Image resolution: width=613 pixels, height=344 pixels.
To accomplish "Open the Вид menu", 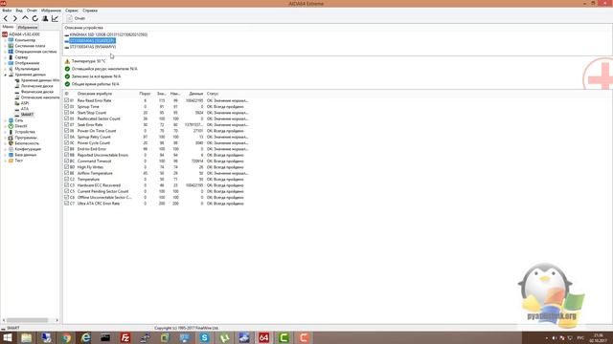I will pyautogui.click(x=19, y=11).
